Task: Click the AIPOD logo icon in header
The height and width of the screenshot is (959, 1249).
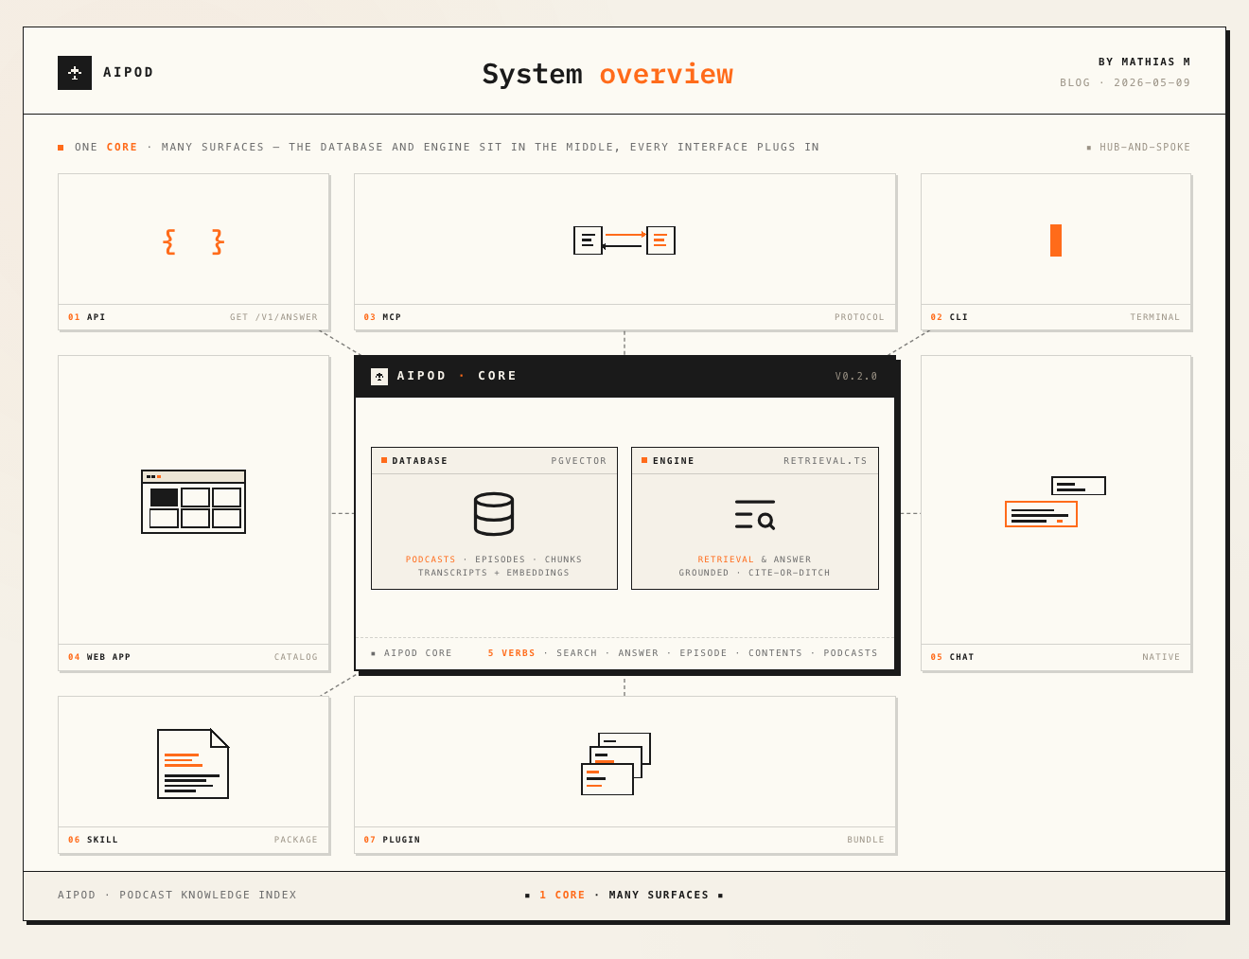Action: (x=75, y=73)
